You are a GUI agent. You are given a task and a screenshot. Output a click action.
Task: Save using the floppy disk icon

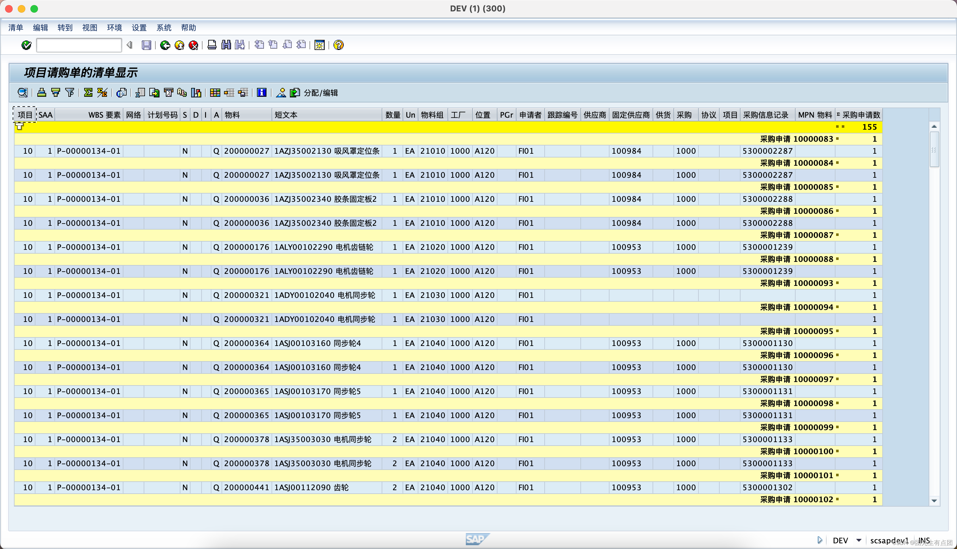coord(147,45)
